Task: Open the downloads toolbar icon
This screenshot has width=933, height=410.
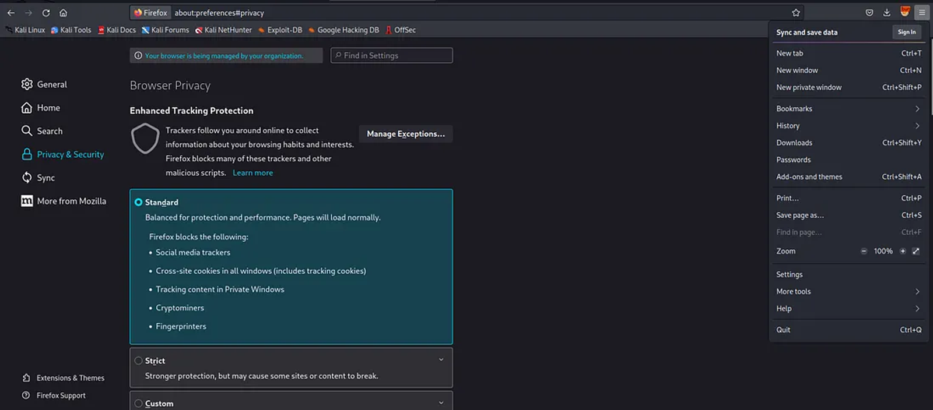Action: [x=887, y=13]
